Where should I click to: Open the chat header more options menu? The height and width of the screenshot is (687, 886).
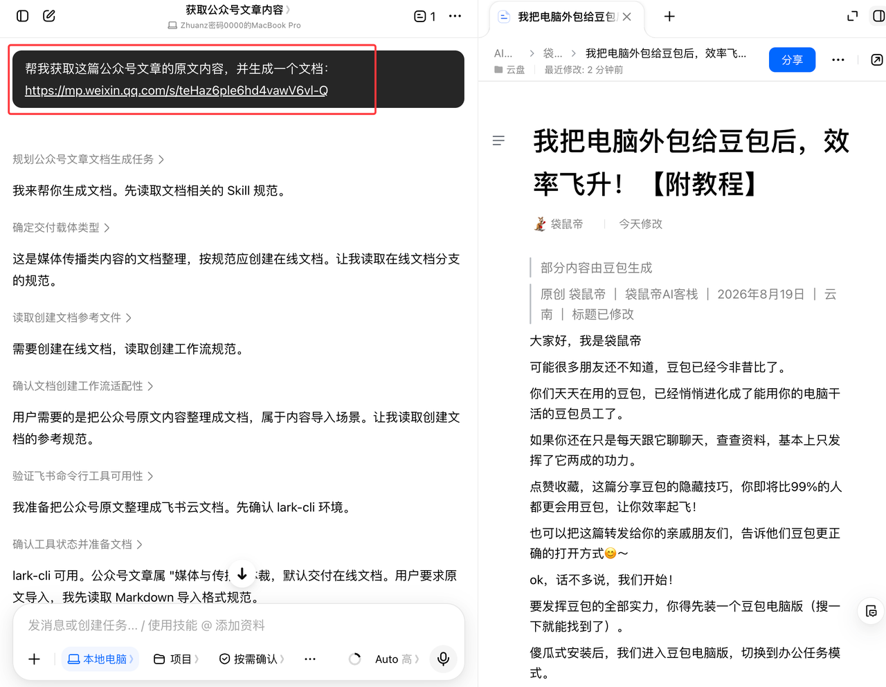click(x=455, y=16)
